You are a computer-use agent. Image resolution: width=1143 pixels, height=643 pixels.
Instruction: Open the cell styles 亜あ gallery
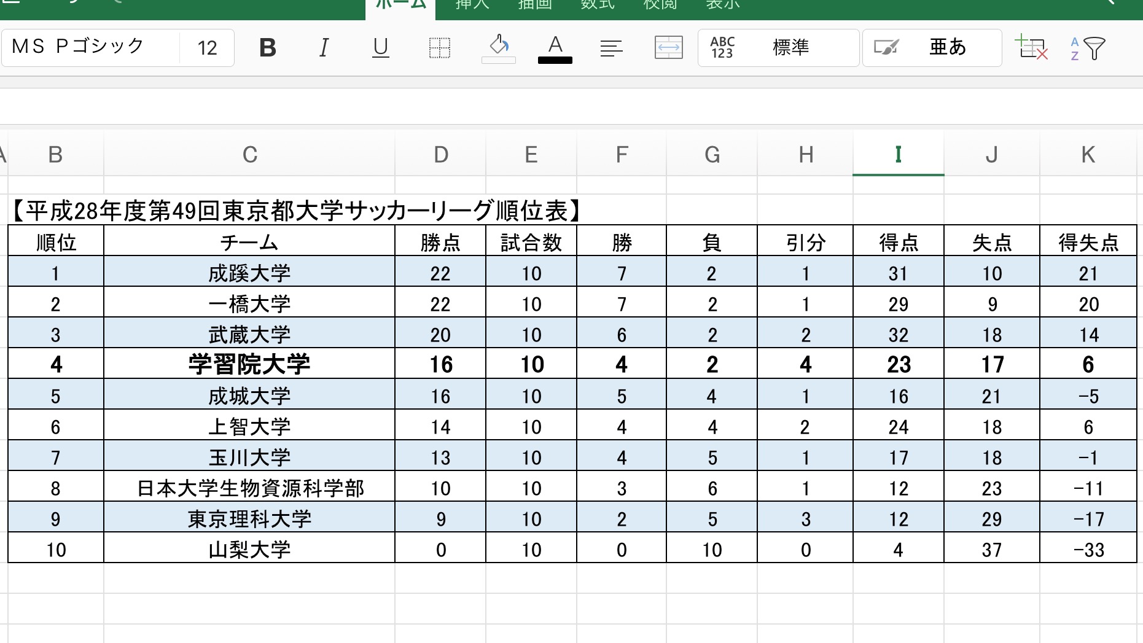tap(932, 48)
